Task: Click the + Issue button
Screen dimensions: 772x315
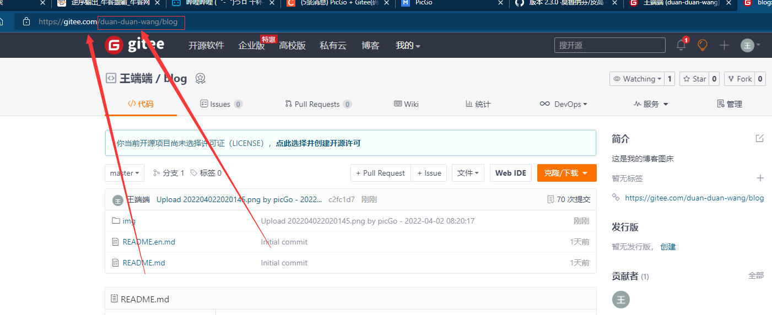Action: click(429, 173)
